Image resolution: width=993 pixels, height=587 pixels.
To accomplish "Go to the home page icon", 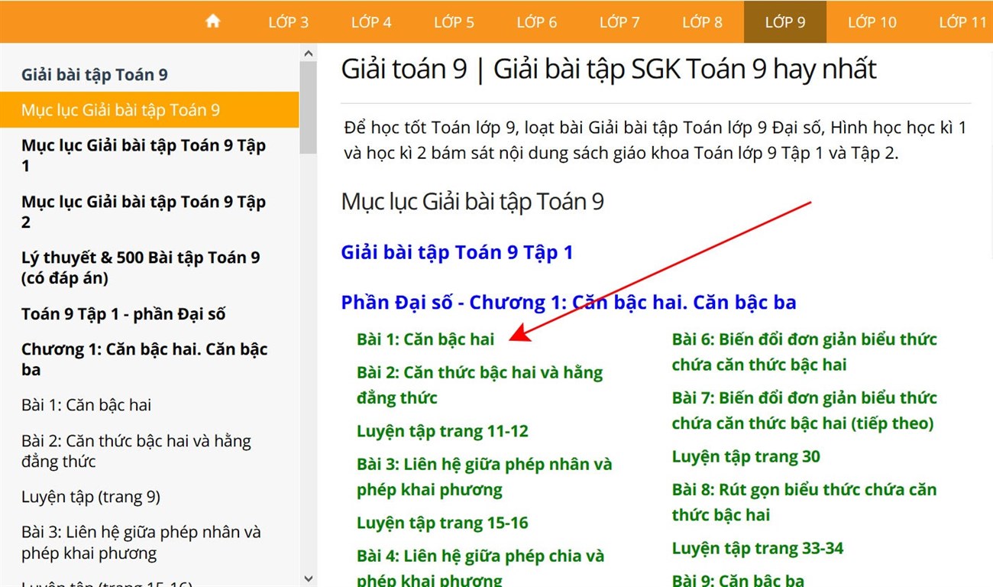I will click(213, 21).
